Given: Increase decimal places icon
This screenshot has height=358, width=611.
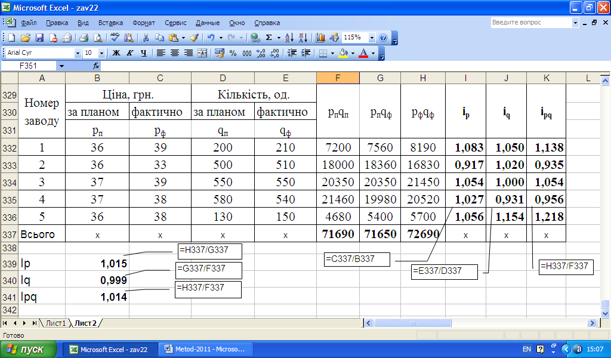Looking at the screenshot, I should [x=261, y=53].
